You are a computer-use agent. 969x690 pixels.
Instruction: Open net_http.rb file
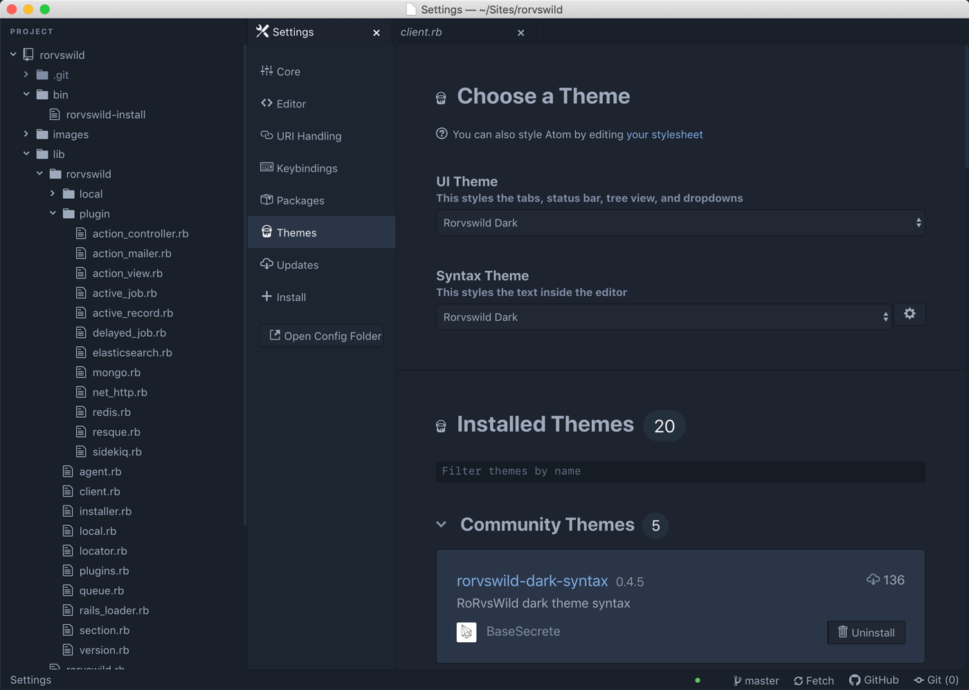coord(120,392)
